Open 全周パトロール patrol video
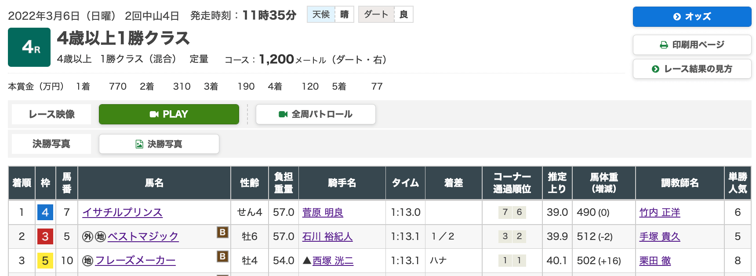 click(x=316, y=114)
